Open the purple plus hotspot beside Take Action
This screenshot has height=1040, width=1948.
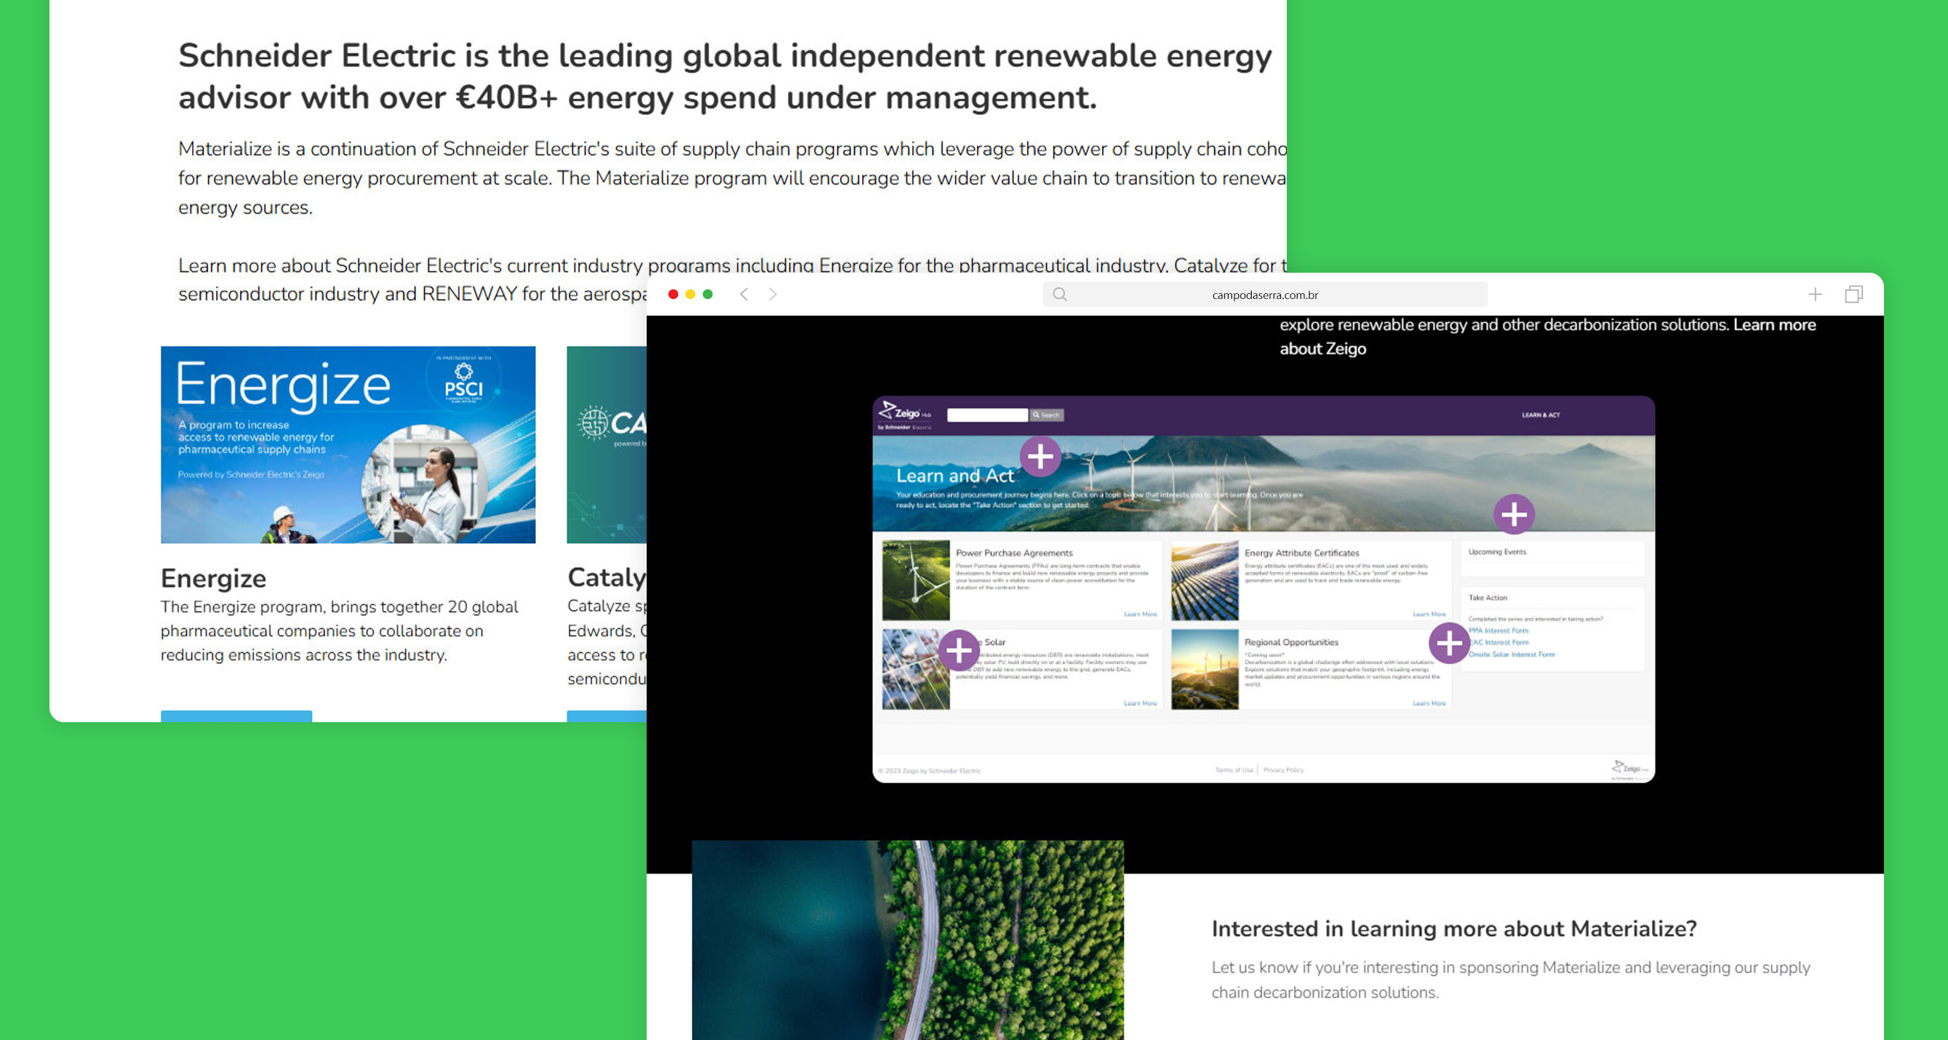tap(1449, 643)
